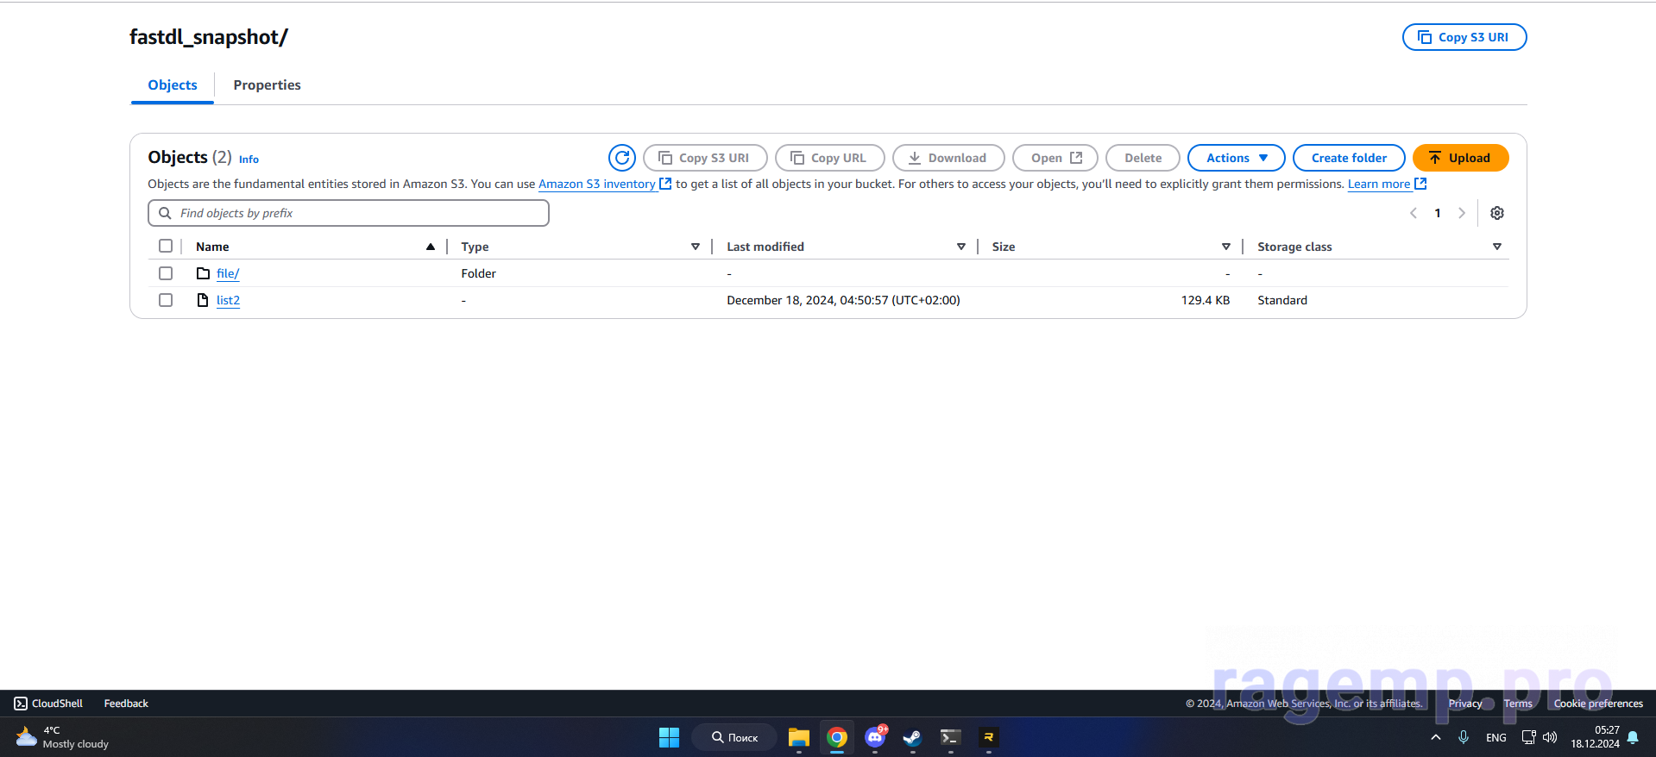This screenshot has height=757, width=1656.
Task: Open Discord from the taskbar
Action: point(875,737)
